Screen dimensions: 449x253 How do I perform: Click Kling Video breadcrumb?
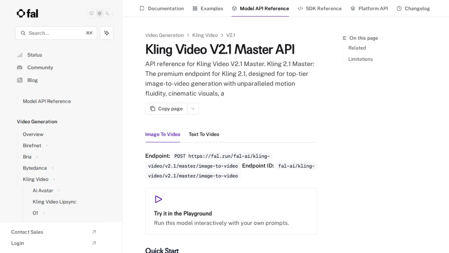205,35
